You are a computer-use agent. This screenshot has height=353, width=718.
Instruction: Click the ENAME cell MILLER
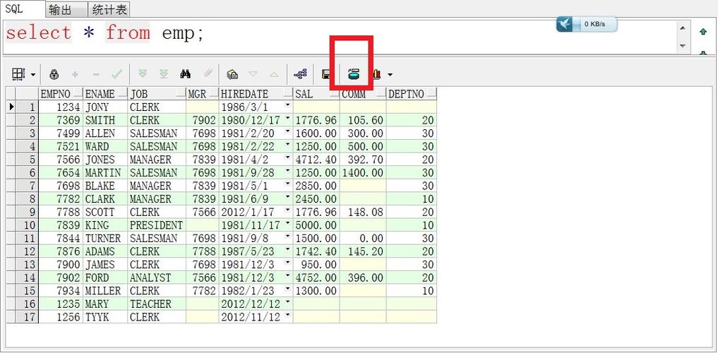pyautogui.click(x=105, y=291)
